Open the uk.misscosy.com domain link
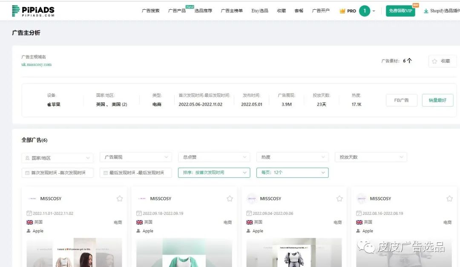460x267 pixels. (37, 65)
